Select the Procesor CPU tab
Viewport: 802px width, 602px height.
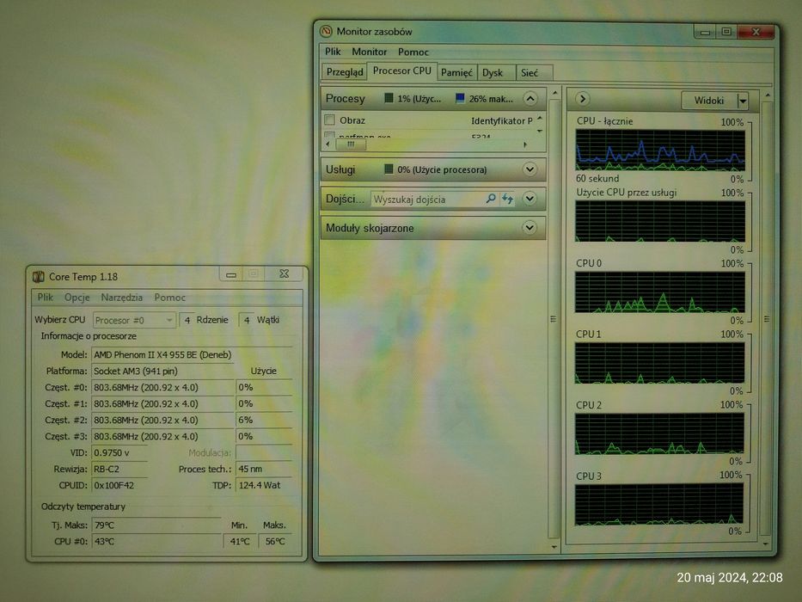401,71
